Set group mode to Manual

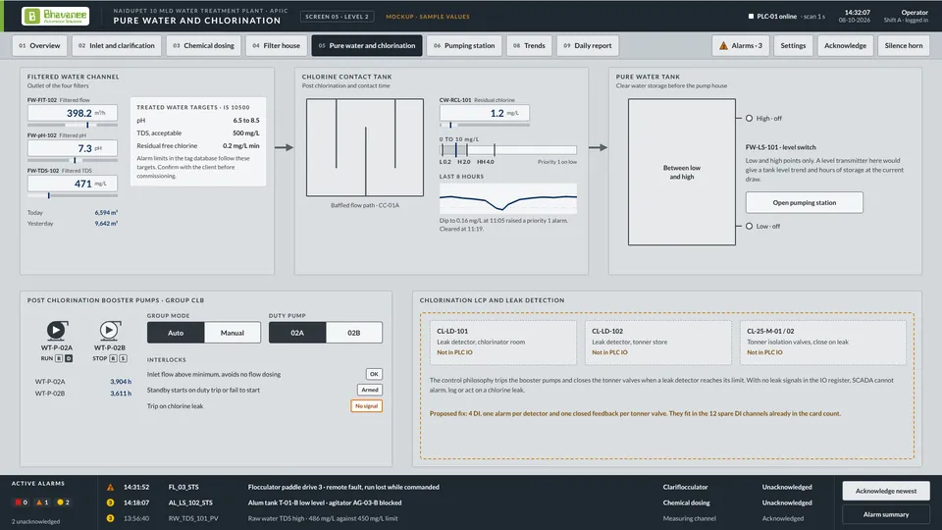coord(233,333)
